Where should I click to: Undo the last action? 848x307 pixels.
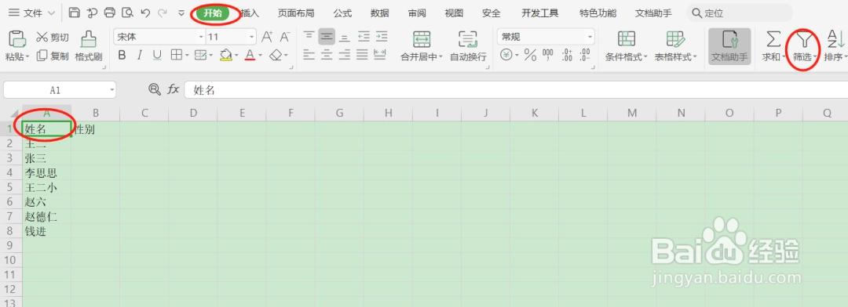click(145, 13)
